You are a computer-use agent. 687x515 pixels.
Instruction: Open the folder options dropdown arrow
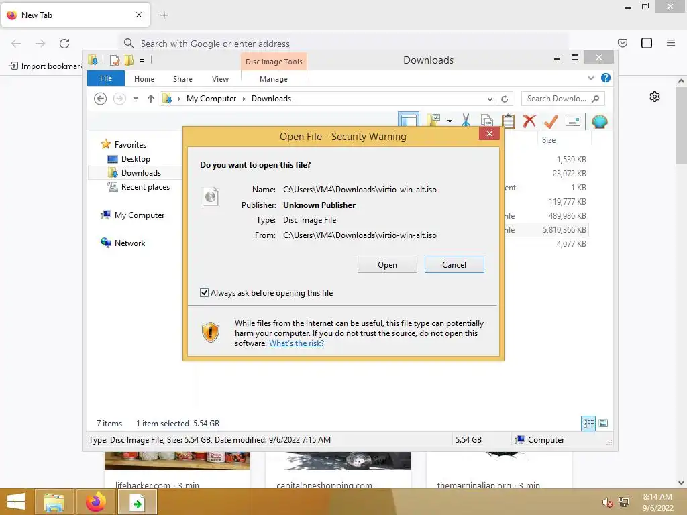450,121
